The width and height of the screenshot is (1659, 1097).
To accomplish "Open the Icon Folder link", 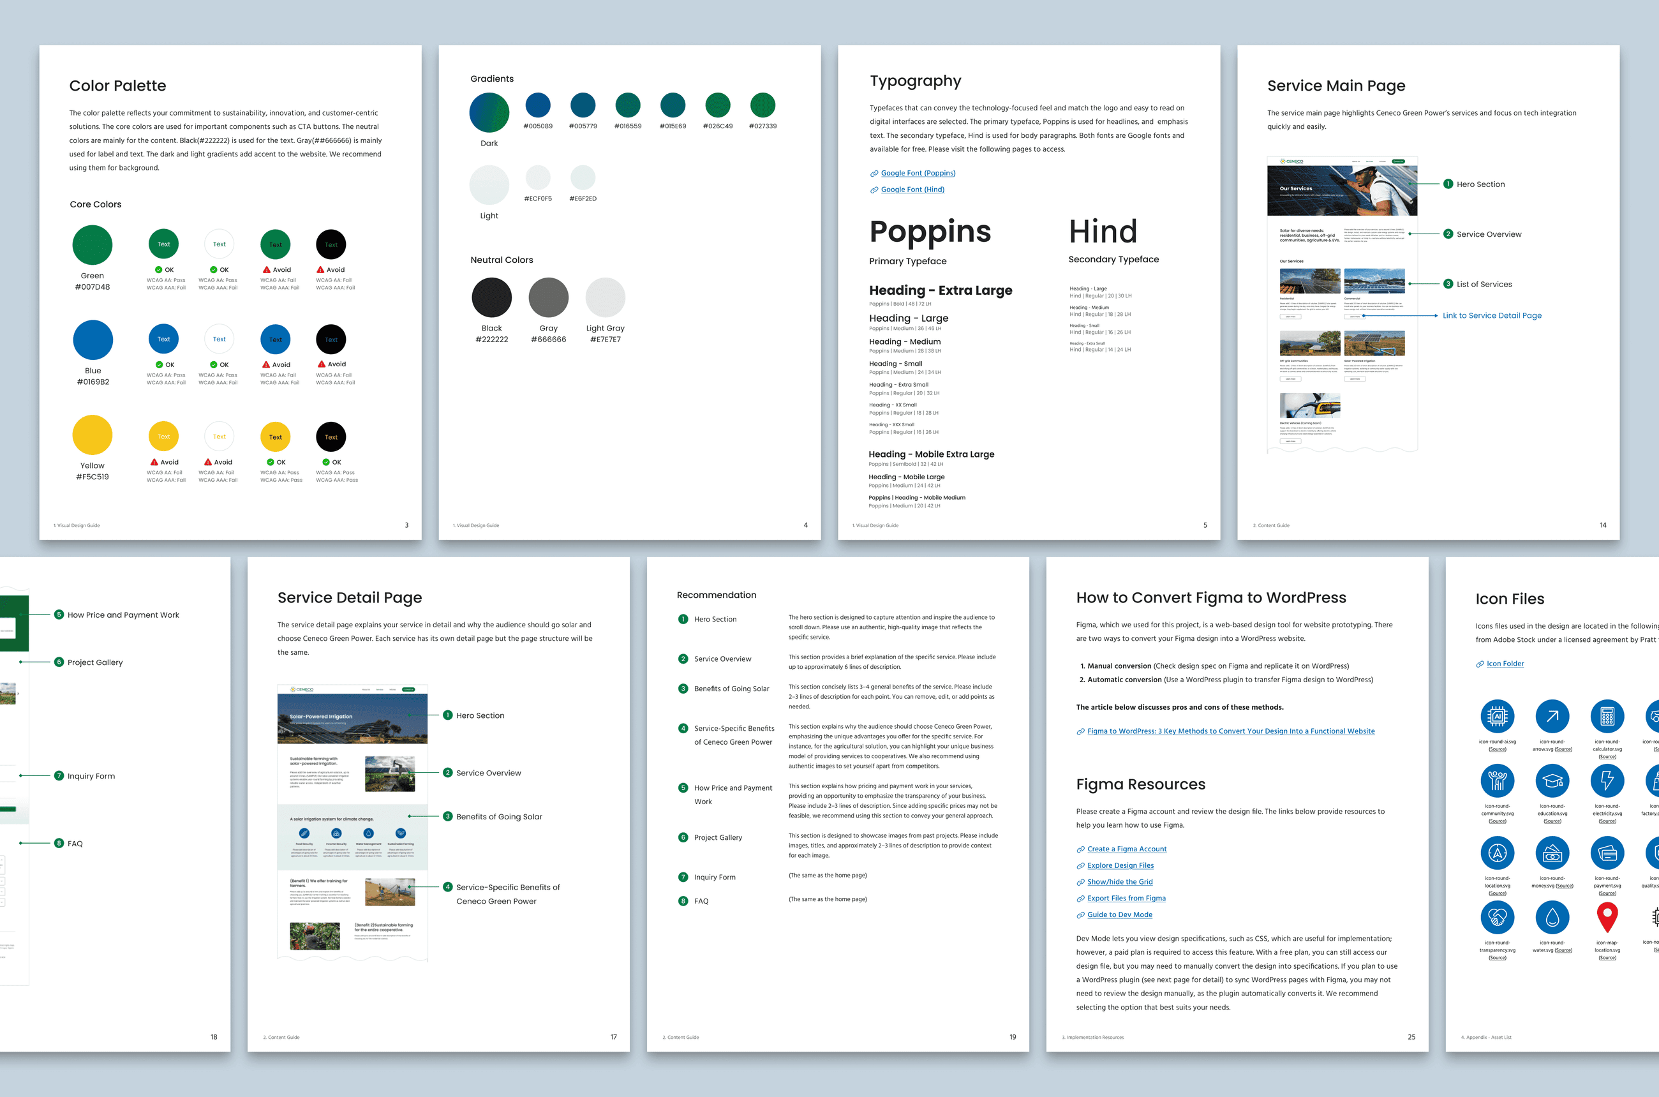I will [1505, 663].
